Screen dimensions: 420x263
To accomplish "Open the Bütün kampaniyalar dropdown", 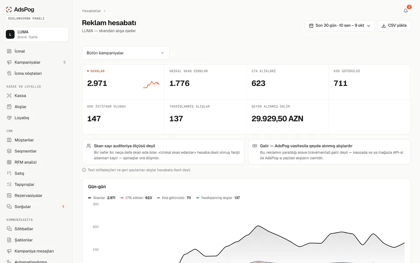I will click(x=126, y=53).
